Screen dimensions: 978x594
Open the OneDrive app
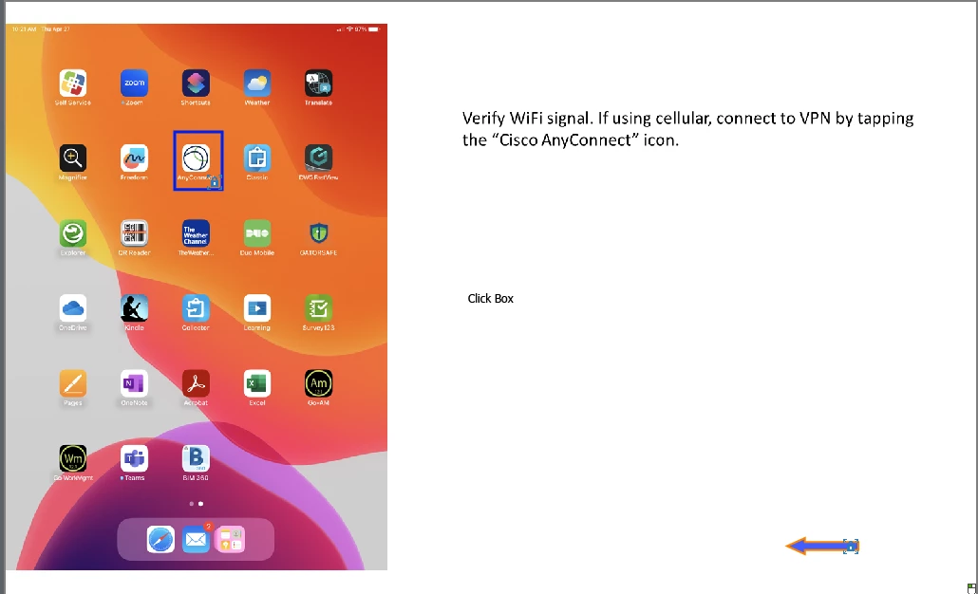point(73,308)
